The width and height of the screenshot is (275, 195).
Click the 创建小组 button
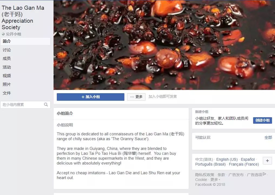click(x=262, y=120)
